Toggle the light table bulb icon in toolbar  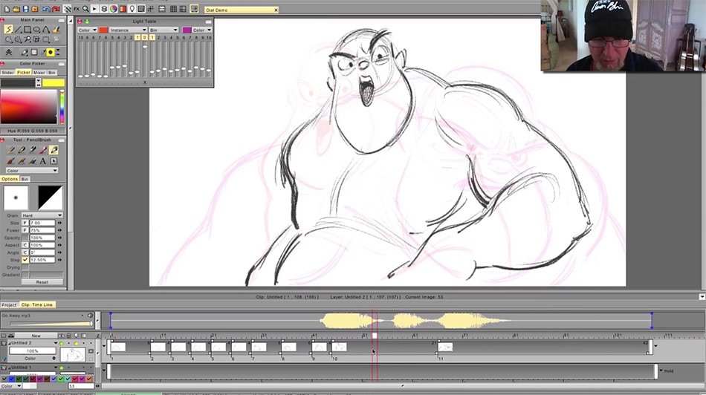(x=132, y=9)
